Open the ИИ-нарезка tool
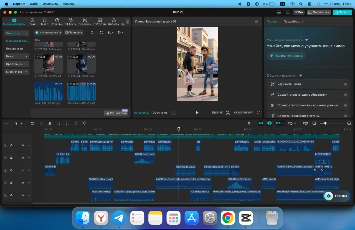The image size is (355, 230). pyautogui.click(x=116, y=113)
